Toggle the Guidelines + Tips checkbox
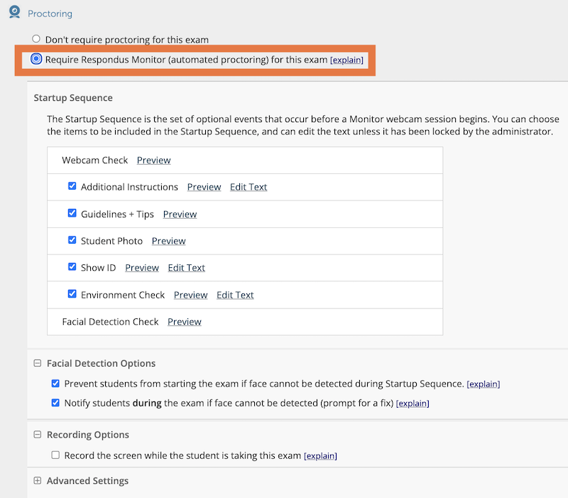This screenshot has width=568, height=498. [72, 213]
